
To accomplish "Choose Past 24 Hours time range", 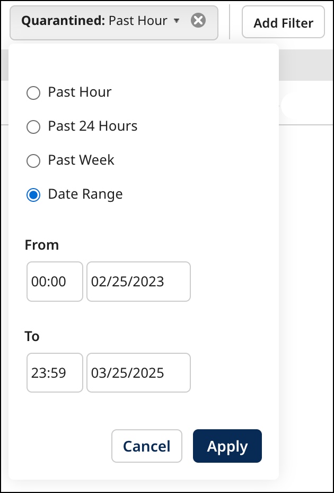I will [x=33, y=127].
